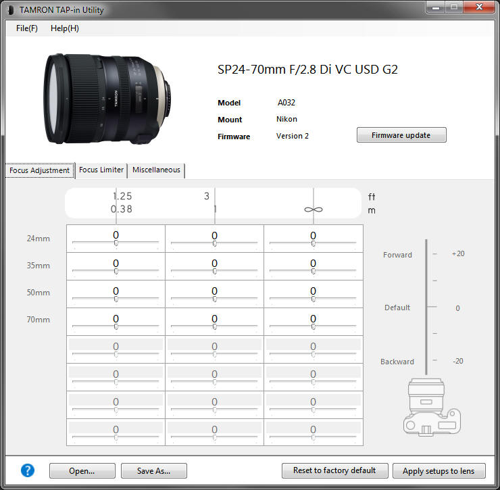Screen dimensions: 500x490
Task: Click the 70mm focal length label
Action: [x=39, y=319]
